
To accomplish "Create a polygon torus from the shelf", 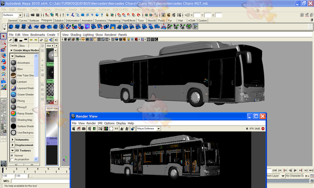I will (x=43, y=27).
